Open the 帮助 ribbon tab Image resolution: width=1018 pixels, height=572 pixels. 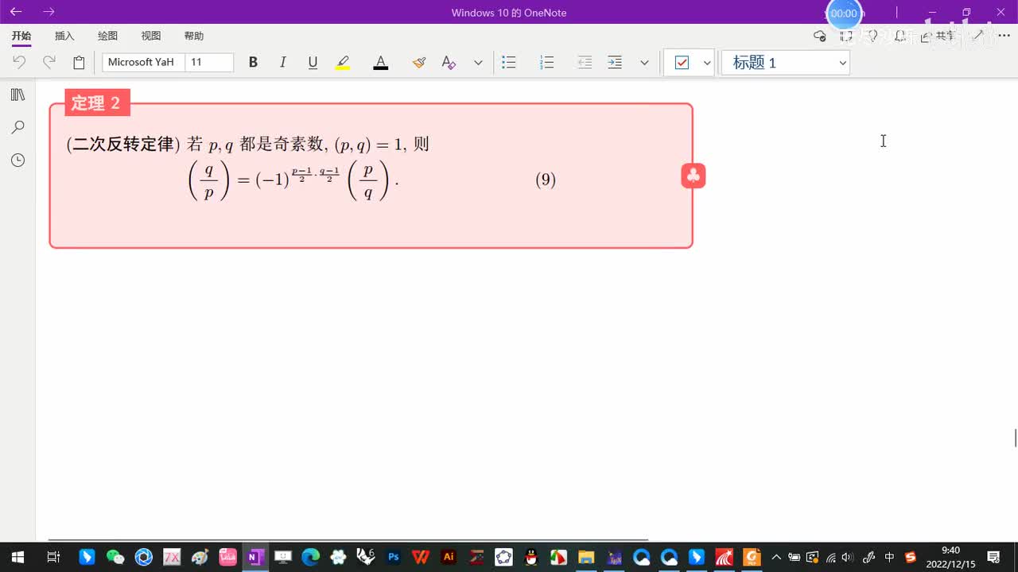point(194,36)
